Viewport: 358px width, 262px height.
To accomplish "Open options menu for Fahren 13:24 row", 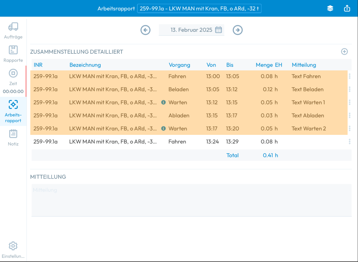I will [x=349, y=142].
